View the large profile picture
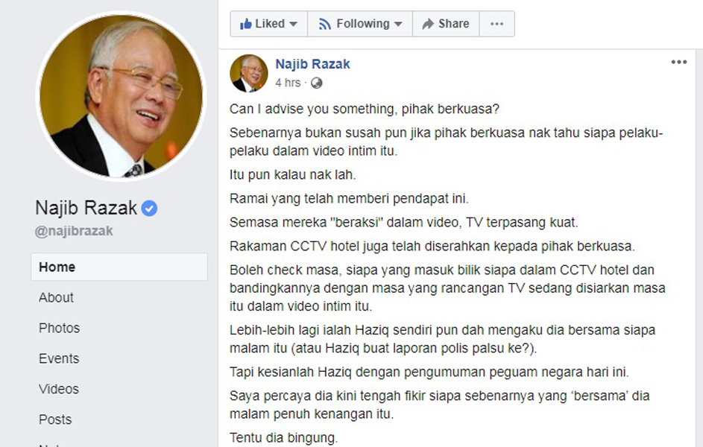This screenshot has height=447, width=703. 121,96
